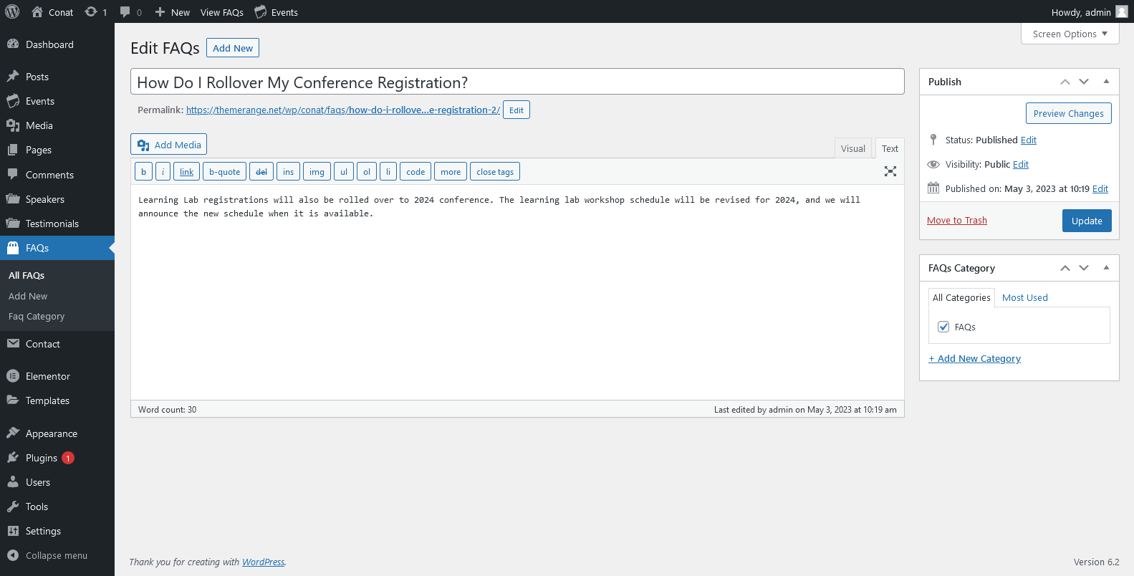Toggle distraction-free fullscreen editor icon
Image resolution: width=1134 pixels, height=576 pixels.
[x=890, y=171]
